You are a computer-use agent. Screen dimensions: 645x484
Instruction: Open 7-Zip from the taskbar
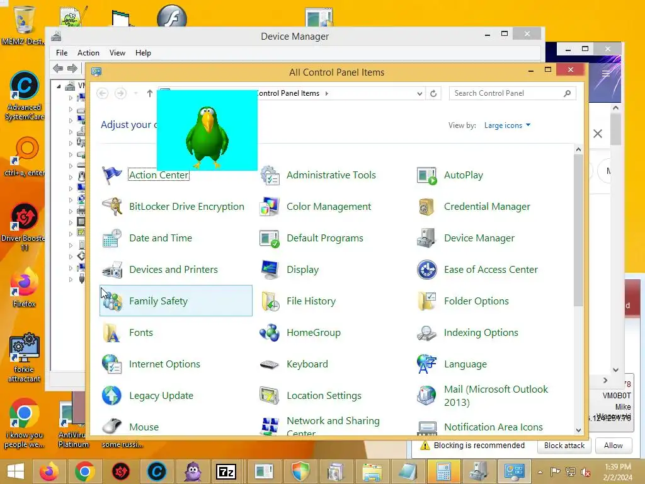(x=226, y=471)
